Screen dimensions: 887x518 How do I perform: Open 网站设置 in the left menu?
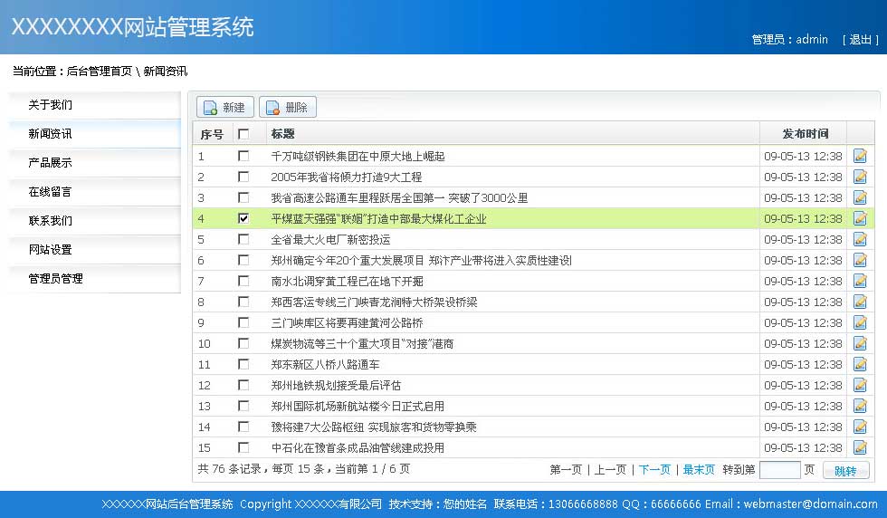click(50, 250)
